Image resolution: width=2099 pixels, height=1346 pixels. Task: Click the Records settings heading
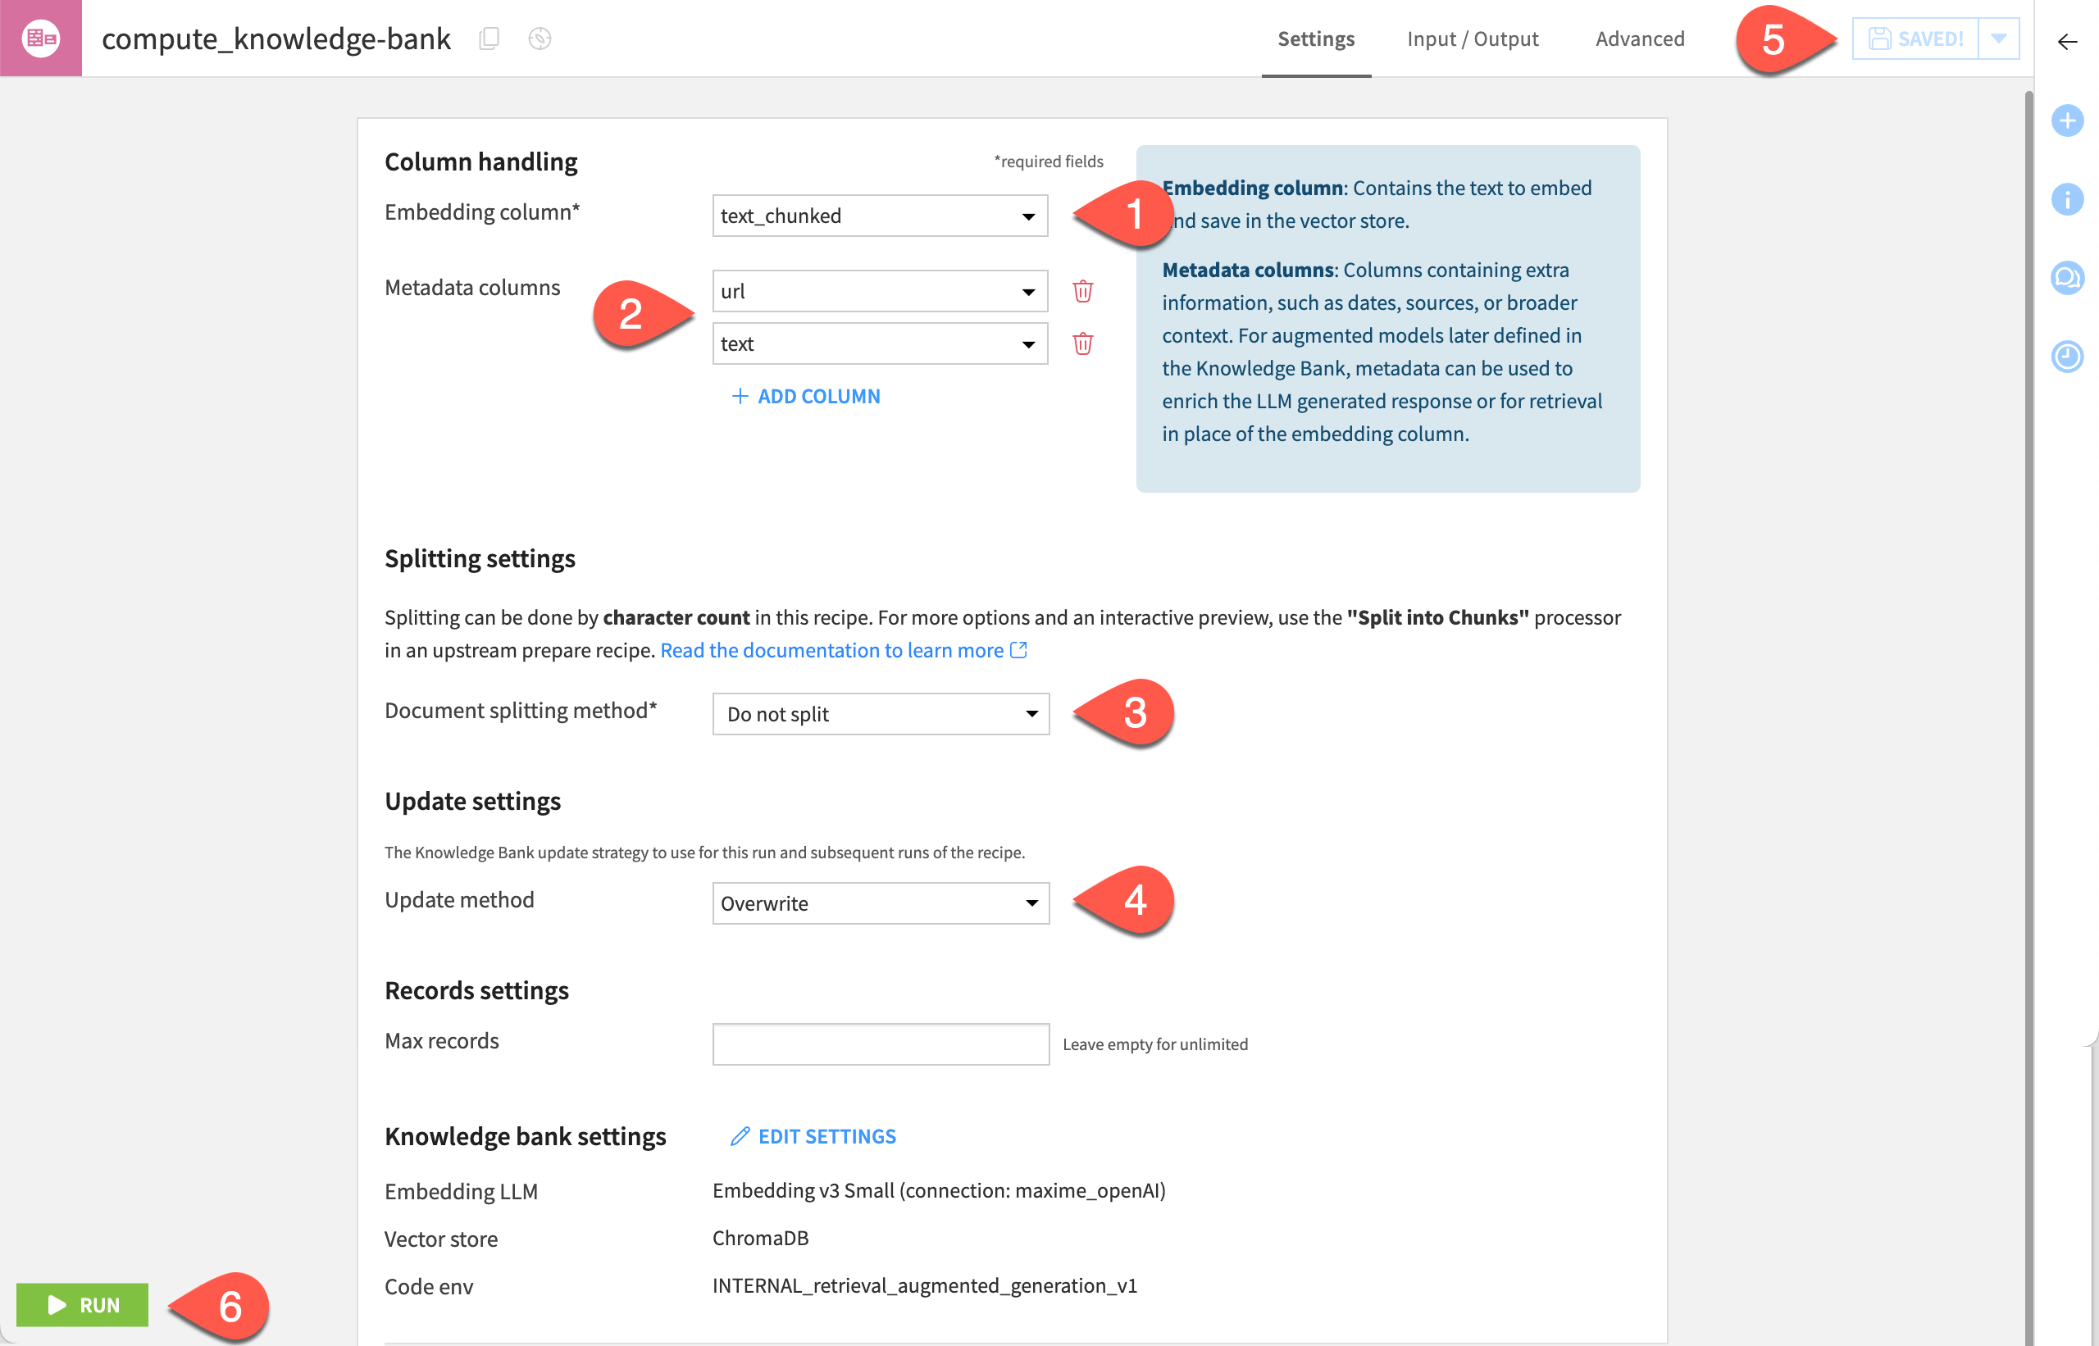[476, 990]
